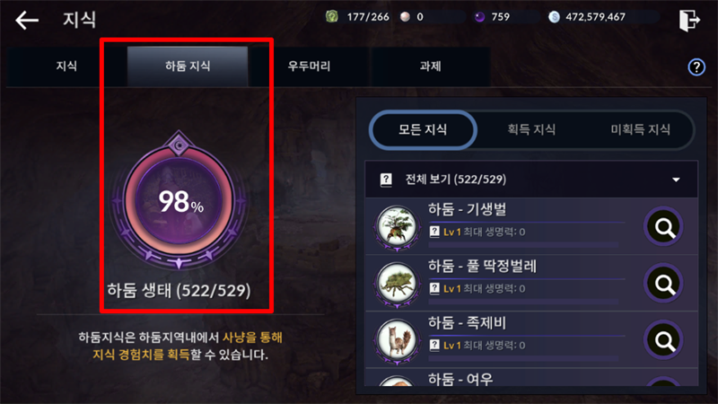Select the 모든 지식 filter
The height and width of the screenshot is (404, 718).
(423, 129)
